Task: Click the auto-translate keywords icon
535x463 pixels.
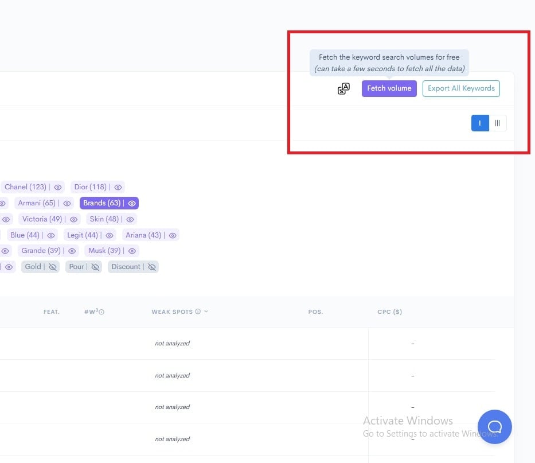Action: point(343,88)
